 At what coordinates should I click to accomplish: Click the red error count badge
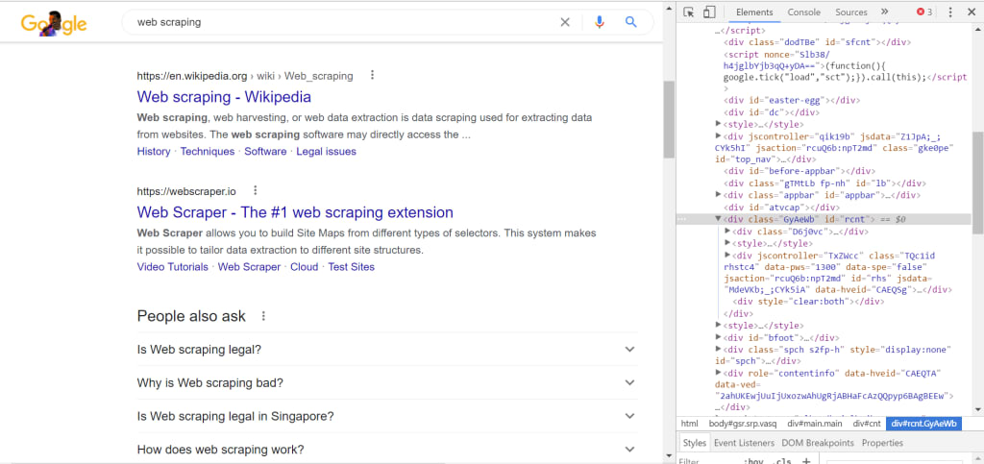pyautogui.click(x=925, y=12)
